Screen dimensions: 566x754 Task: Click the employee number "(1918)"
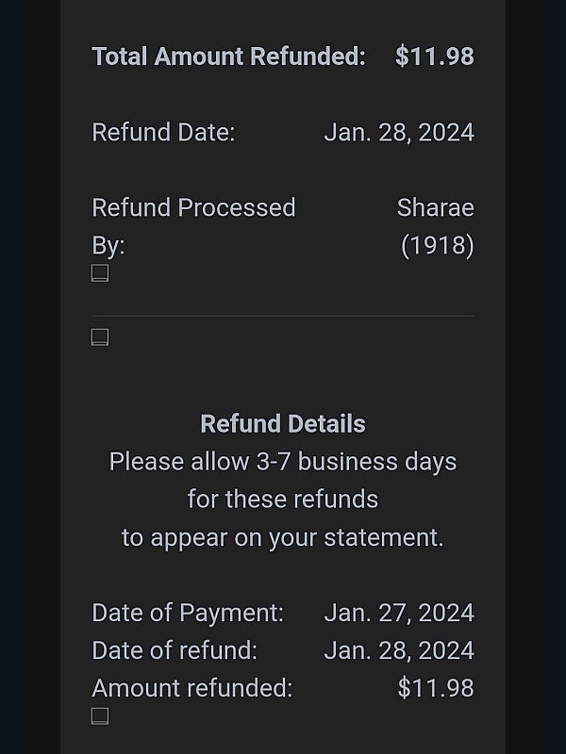pyautogui.click(x=437, y=245)
